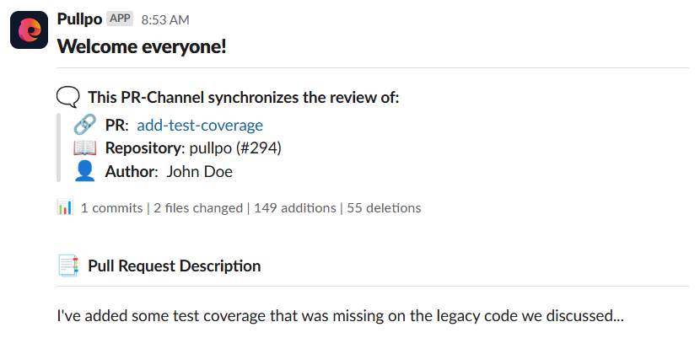Click the Pull Request Description heading

point(174,266)
